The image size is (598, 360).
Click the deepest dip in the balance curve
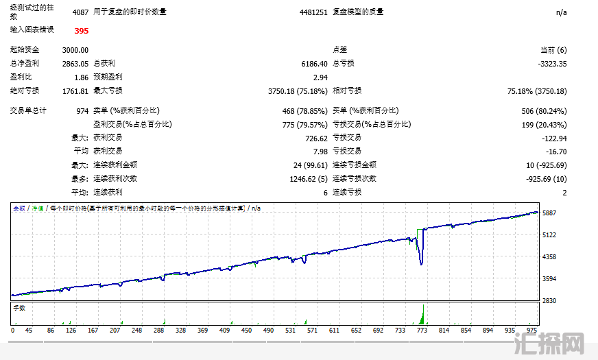click(x=421, y=263)
